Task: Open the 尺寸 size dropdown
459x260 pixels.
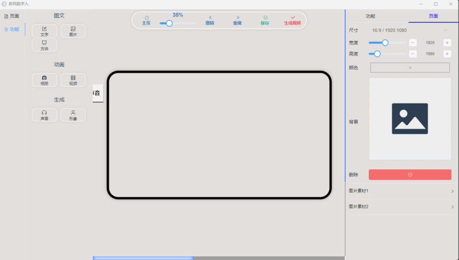Action: (409, 30)
